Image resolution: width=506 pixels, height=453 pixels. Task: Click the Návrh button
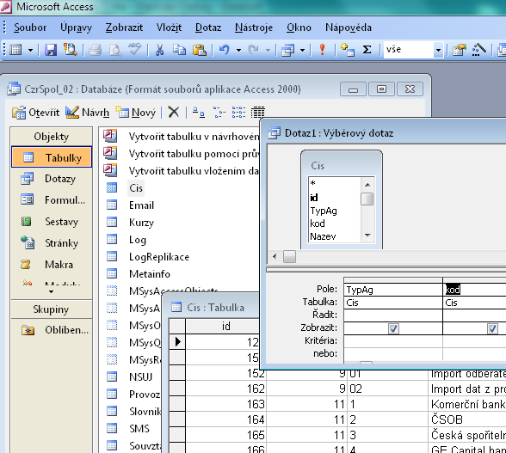click(87, 113)
